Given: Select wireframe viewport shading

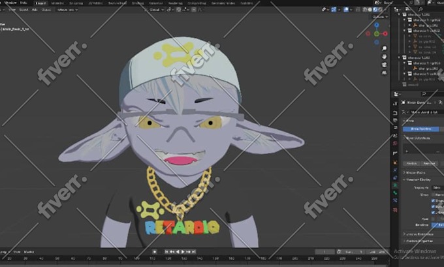Looking at the screenshot, I should 365,10.
